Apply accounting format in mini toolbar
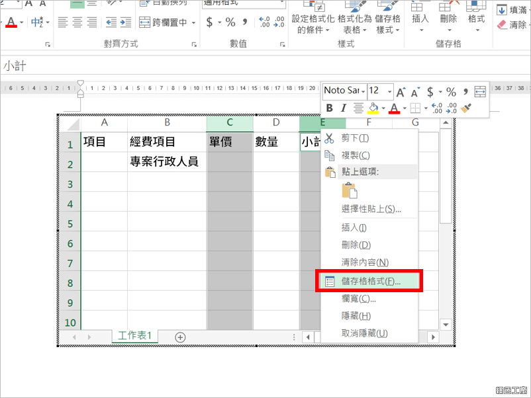This screenshot has width=531, height=398. [x=430, y=92]
